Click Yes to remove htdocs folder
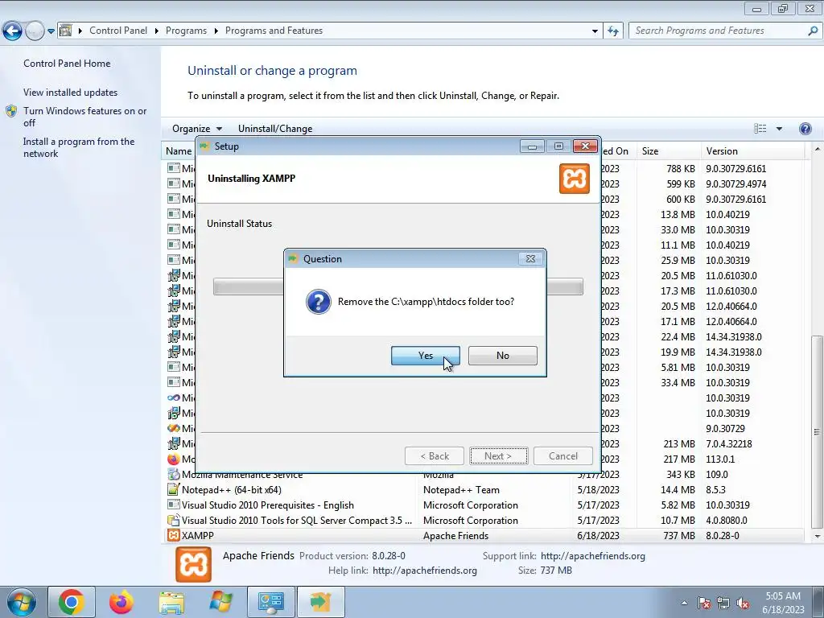The height and width of the screenshot is (618, 824). (425, 355)
